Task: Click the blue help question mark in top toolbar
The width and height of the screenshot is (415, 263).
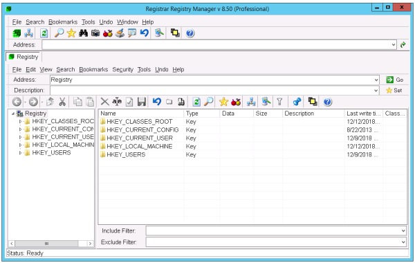Action: 190,33
